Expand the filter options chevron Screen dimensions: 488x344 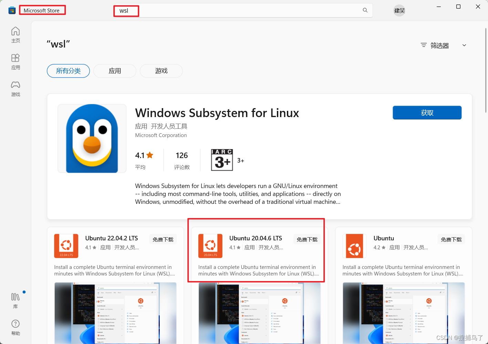(x=464, y=45)
